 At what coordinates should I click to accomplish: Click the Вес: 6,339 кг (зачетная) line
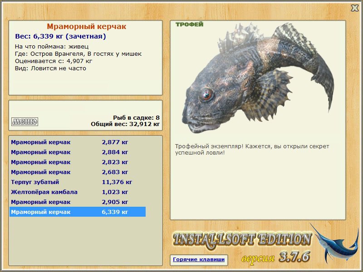tap(60, 36)
